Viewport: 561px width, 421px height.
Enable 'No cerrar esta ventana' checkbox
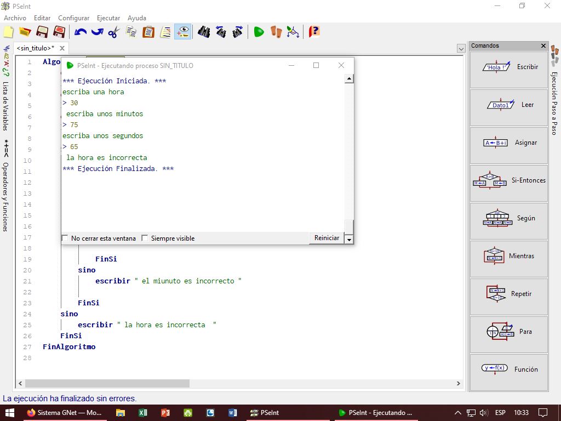[65, 238]
